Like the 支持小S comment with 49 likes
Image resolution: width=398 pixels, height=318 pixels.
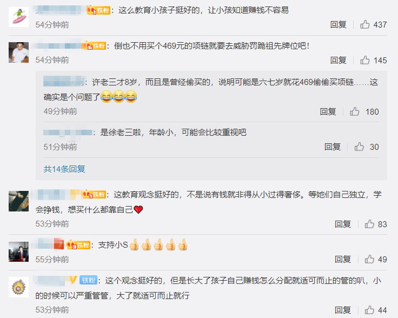[x=369, y=260]
